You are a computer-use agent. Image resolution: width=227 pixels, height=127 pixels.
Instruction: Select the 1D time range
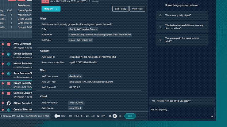coord(98,116)
